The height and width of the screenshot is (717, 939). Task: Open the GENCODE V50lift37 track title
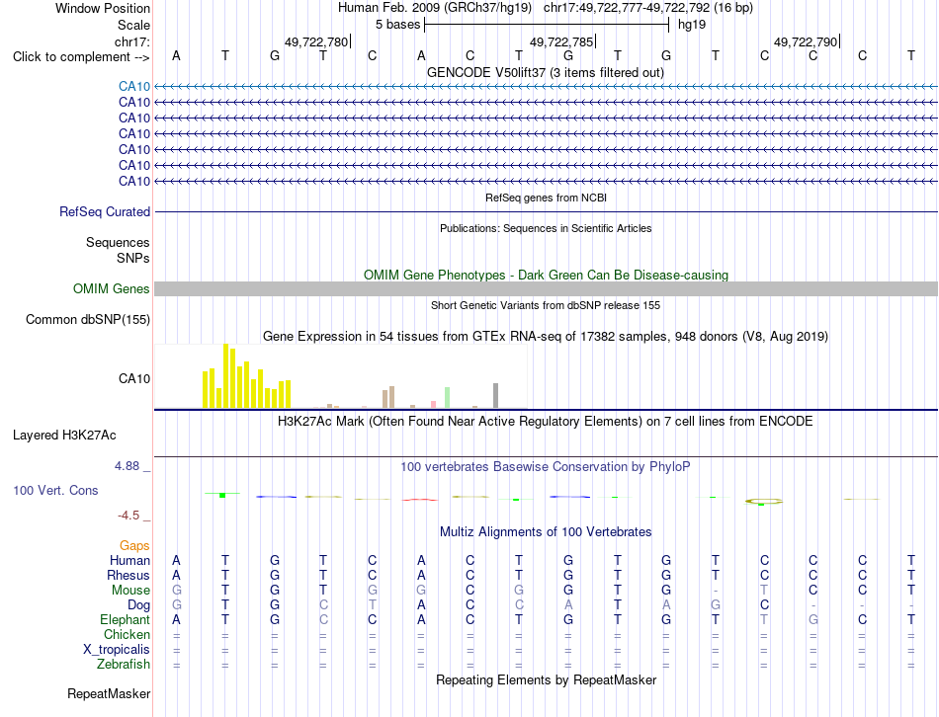click(545, 72)
